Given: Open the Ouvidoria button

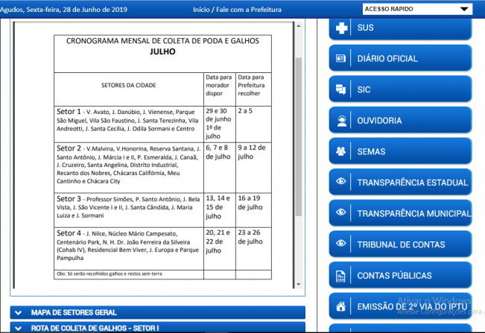Looking at the screenshot, I should pos(400,121).
